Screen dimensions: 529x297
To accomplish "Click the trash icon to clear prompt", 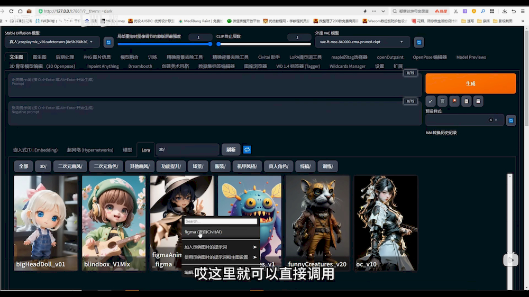I will tap(442, 101).
